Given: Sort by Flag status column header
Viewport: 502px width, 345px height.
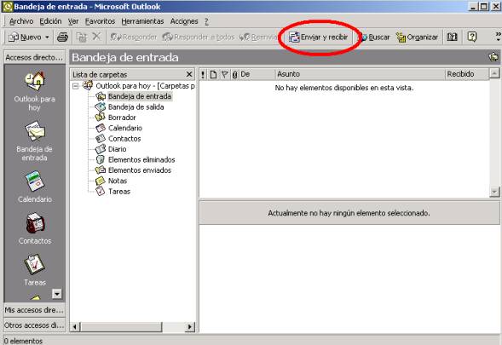Looking at the screenshot, I should pyautogui.click(x=225, y=75).
